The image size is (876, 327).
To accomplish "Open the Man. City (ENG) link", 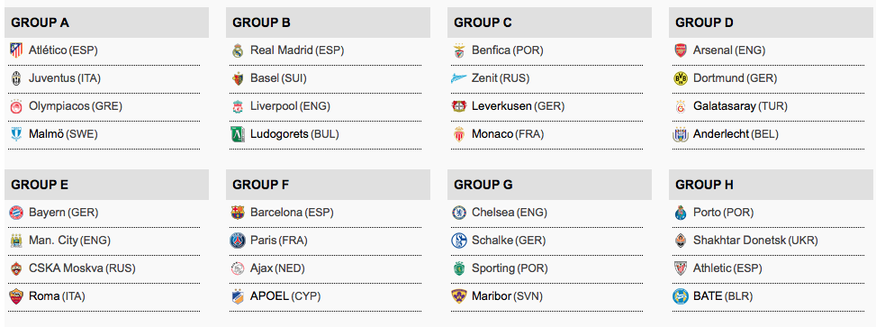I will (x=70, y=241).
